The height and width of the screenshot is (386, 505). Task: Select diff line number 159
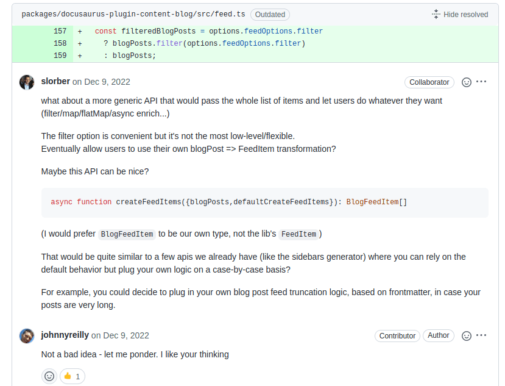coord(60,55)
